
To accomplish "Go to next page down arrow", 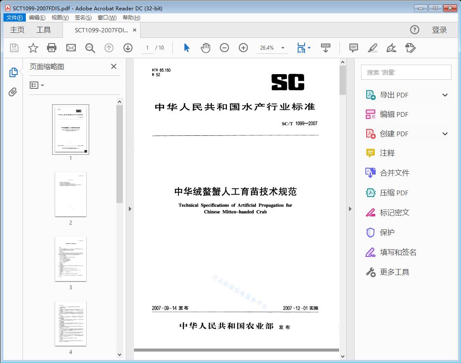I will click(128, 48).
